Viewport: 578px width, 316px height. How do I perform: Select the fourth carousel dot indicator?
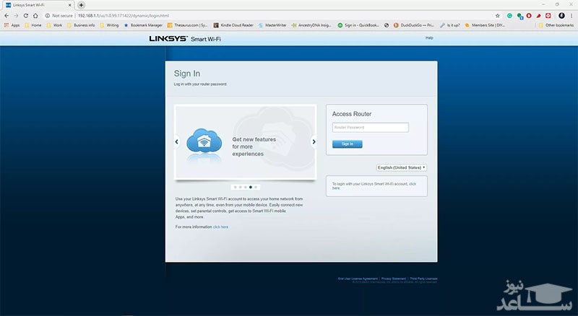click(x=251, y=187)
